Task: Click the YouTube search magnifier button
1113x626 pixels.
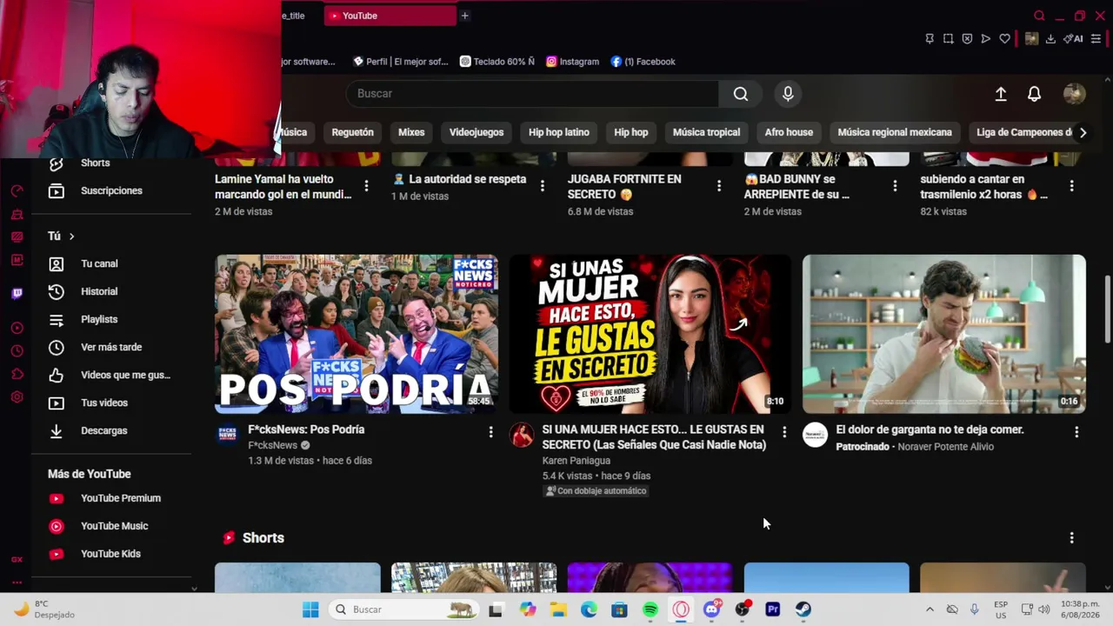Action: [x=740, y=94]
